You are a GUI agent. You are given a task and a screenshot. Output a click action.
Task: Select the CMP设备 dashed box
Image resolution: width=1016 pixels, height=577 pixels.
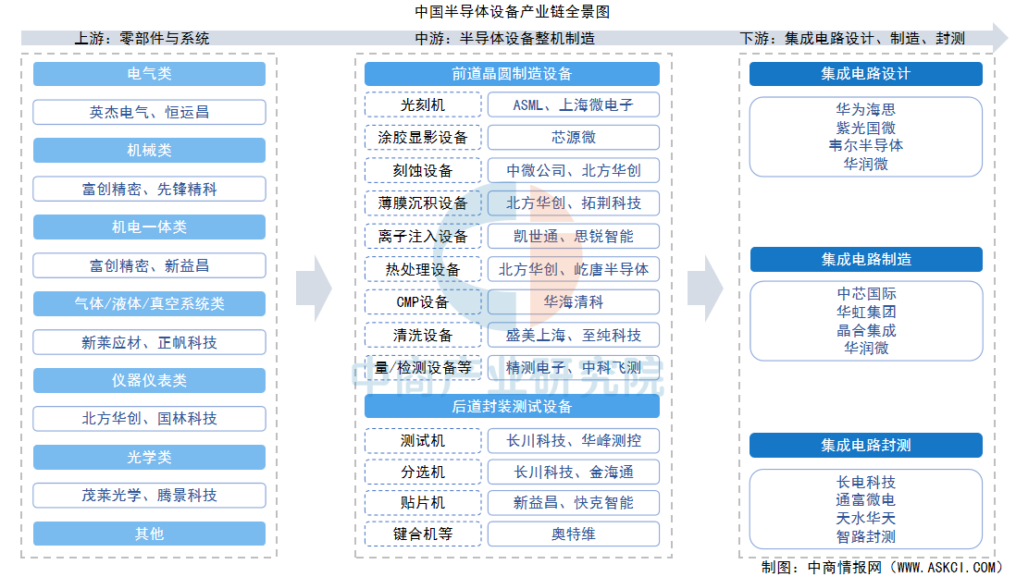pos(423,302)
